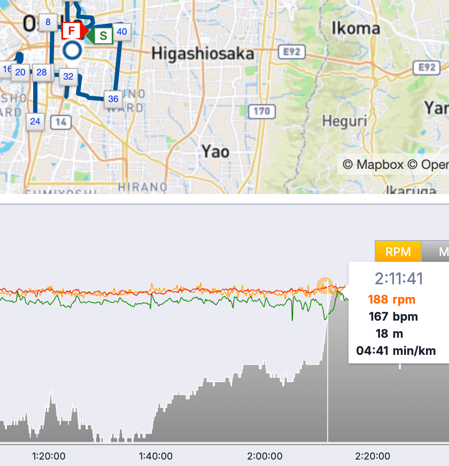Select the kilometer 20 map marker

tap(21, 72)
